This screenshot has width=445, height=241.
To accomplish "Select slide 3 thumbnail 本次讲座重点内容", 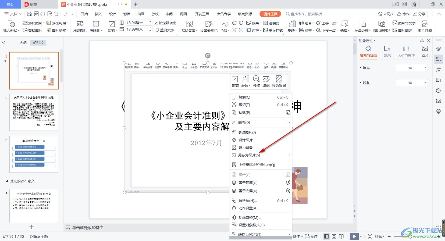I will pyautogui.click(x=34, y=154).
